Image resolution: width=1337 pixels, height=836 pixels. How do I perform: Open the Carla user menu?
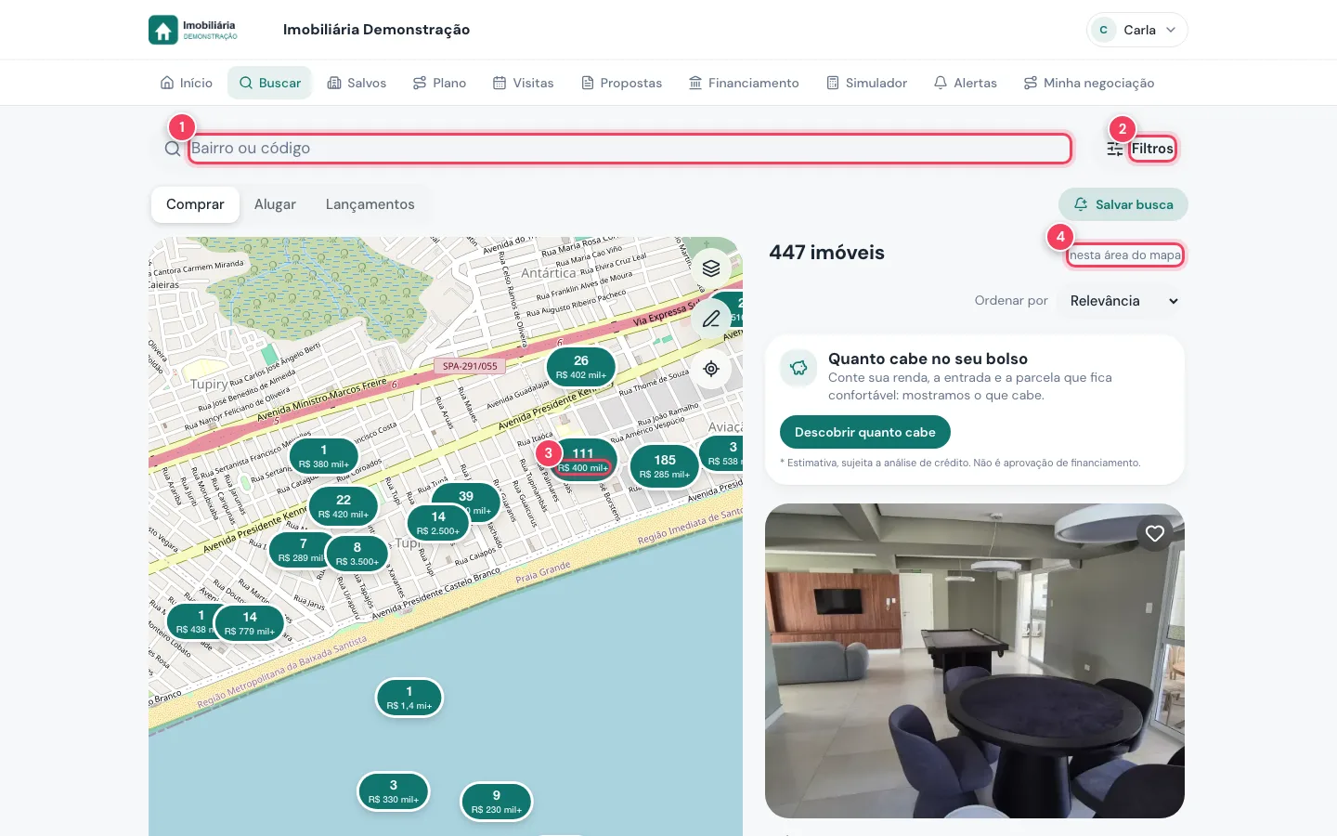(1137, 30)
